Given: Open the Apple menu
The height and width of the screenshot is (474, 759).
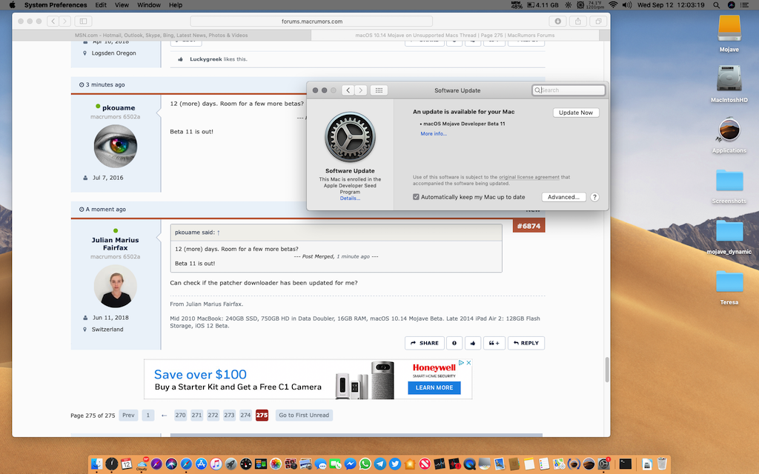Looking at the screenshot, I should [12, 5].
